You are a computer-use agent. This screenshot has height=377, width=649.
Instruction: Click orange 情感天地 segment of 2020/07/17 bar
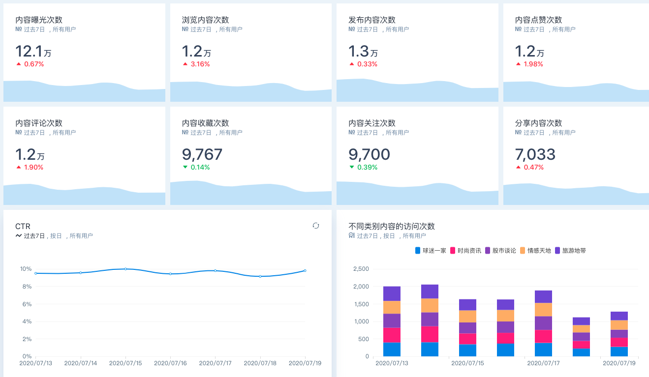click(x=543, y=310)
